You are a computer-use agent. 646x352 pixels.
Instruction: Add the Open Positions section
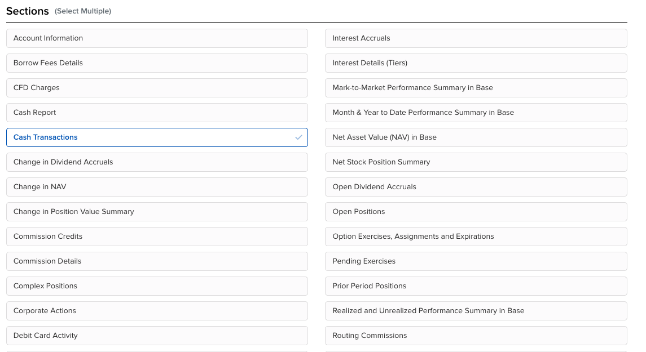point(476,212)
